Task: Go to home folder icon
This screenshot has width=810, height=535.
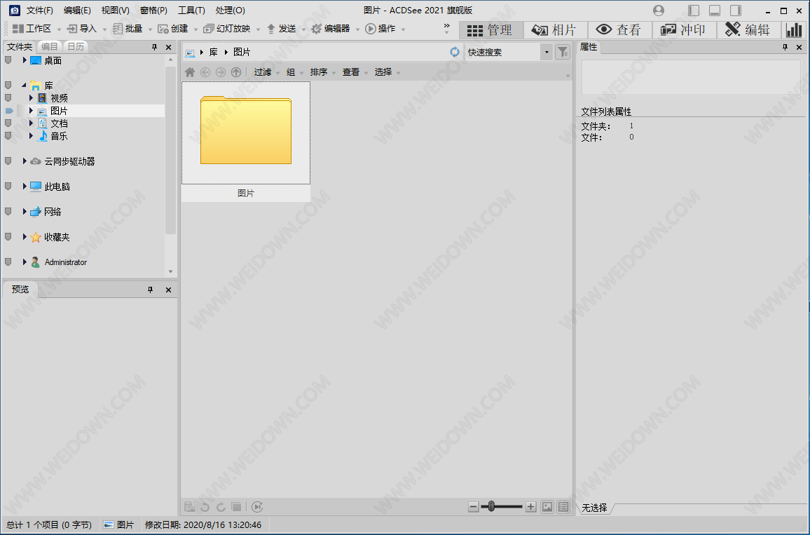Action: 190,72
